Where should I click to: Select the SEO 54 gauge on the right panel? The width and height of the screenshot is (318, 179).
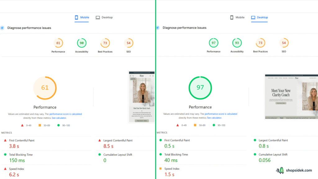coord(284,43)
